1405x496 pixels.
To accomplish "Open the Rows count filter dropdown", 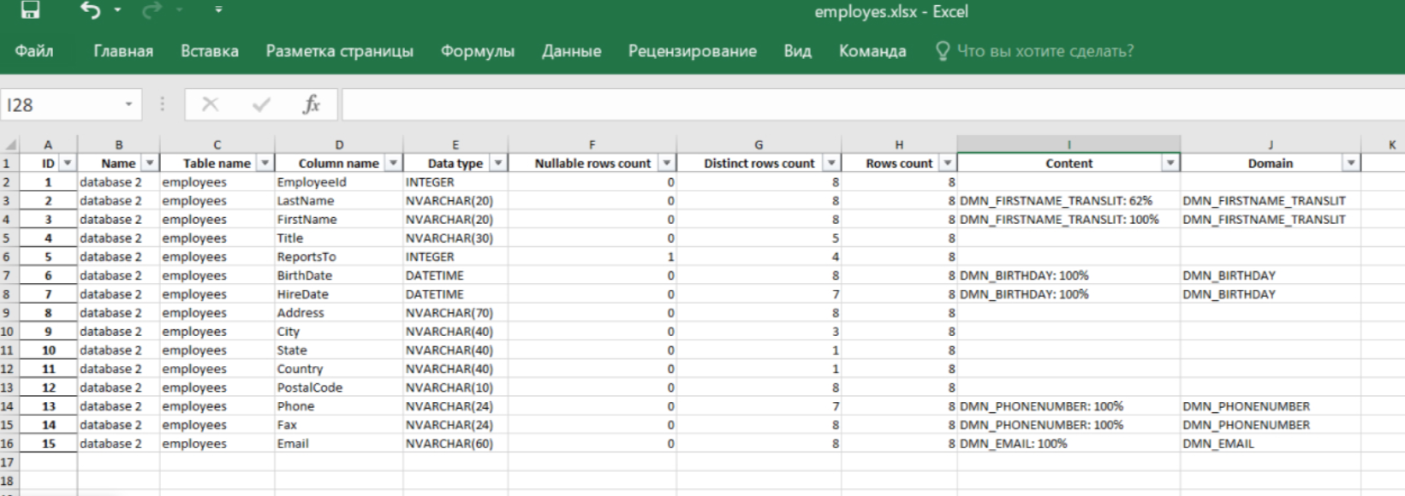I will [x=947, y=163].
